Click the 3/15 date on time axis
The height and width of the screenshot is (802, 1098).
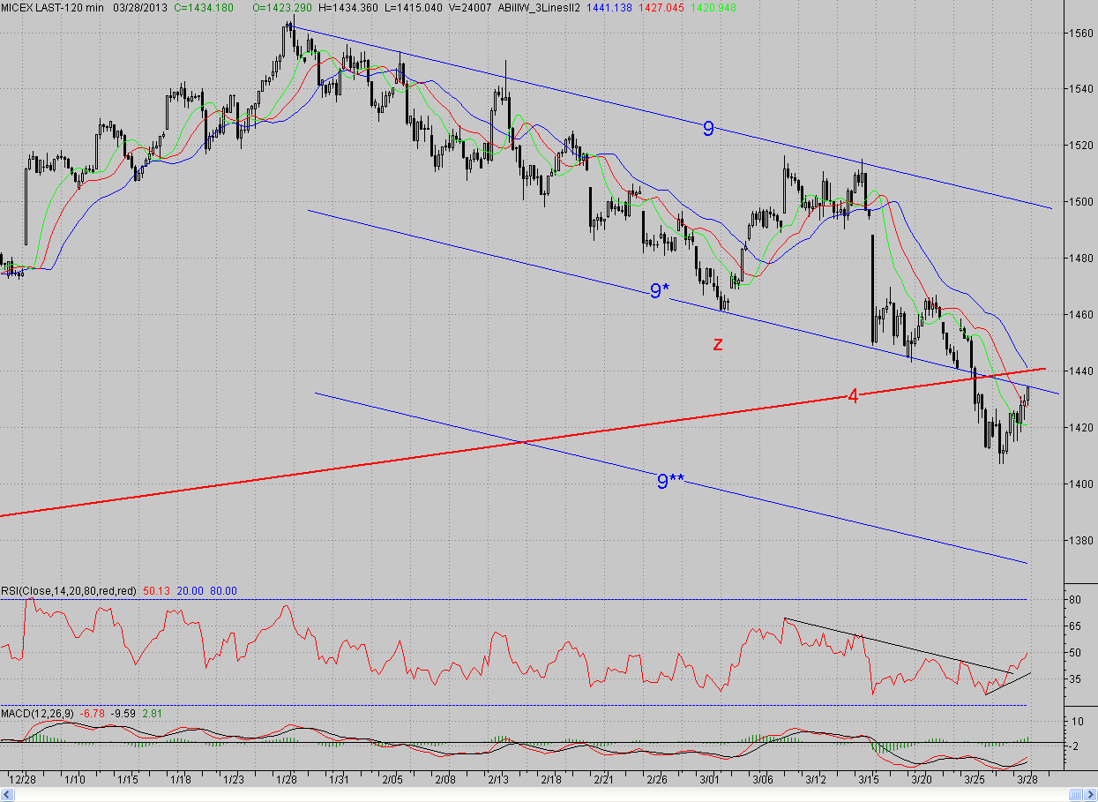870,780
